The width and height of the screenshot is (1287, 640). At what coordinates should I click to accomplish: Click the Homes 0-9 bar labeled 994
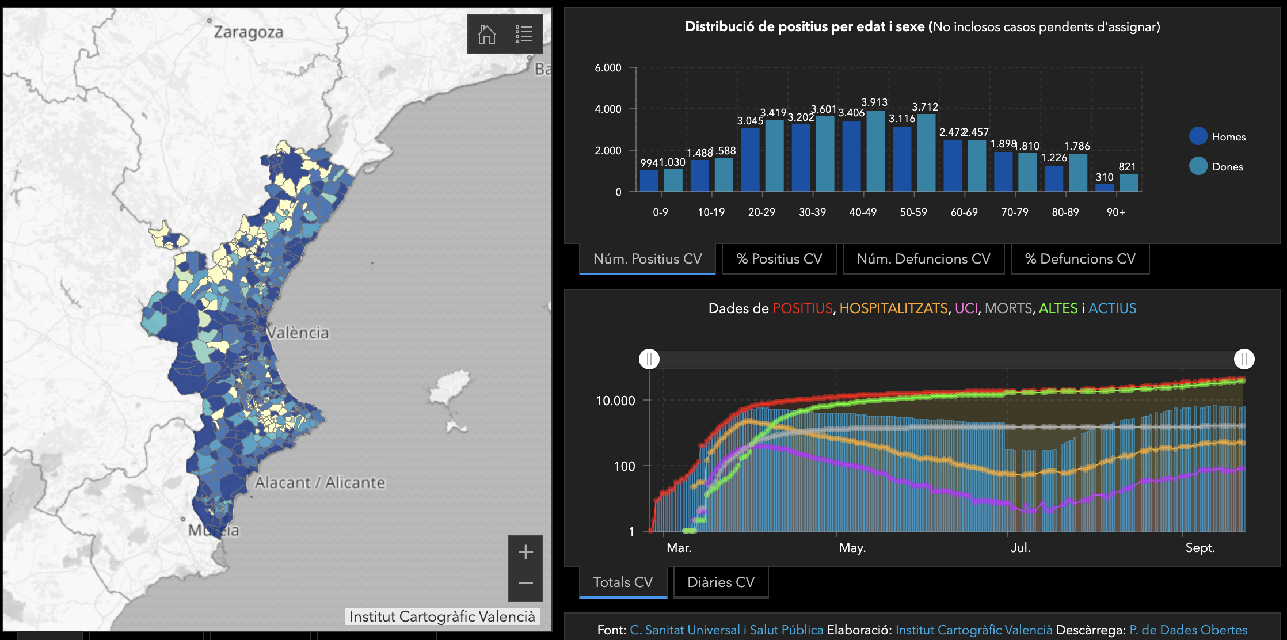pyautogui.click(x=649, y=181)
